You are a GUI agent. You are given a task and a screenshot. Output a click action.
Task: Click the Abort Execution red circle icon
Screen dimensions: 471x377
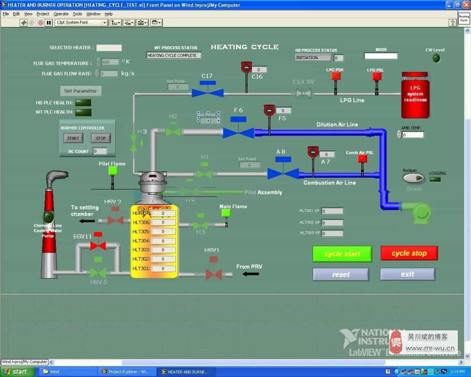(41, 23)
